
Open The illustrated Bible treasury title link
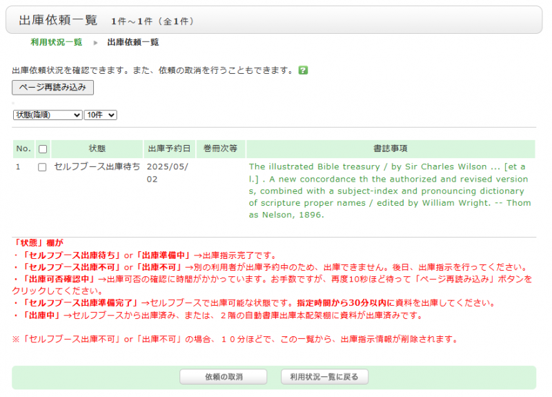(389, 191)
